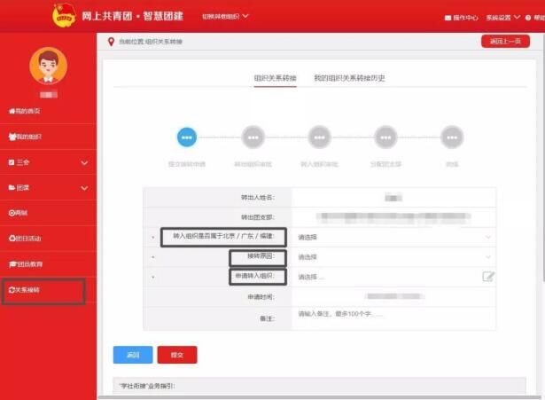The height and width of the screenshot is (400, 545).
Task: Click the Communist Youth League logo emblem
Action: pyautogui.click(x=64, y=15)
